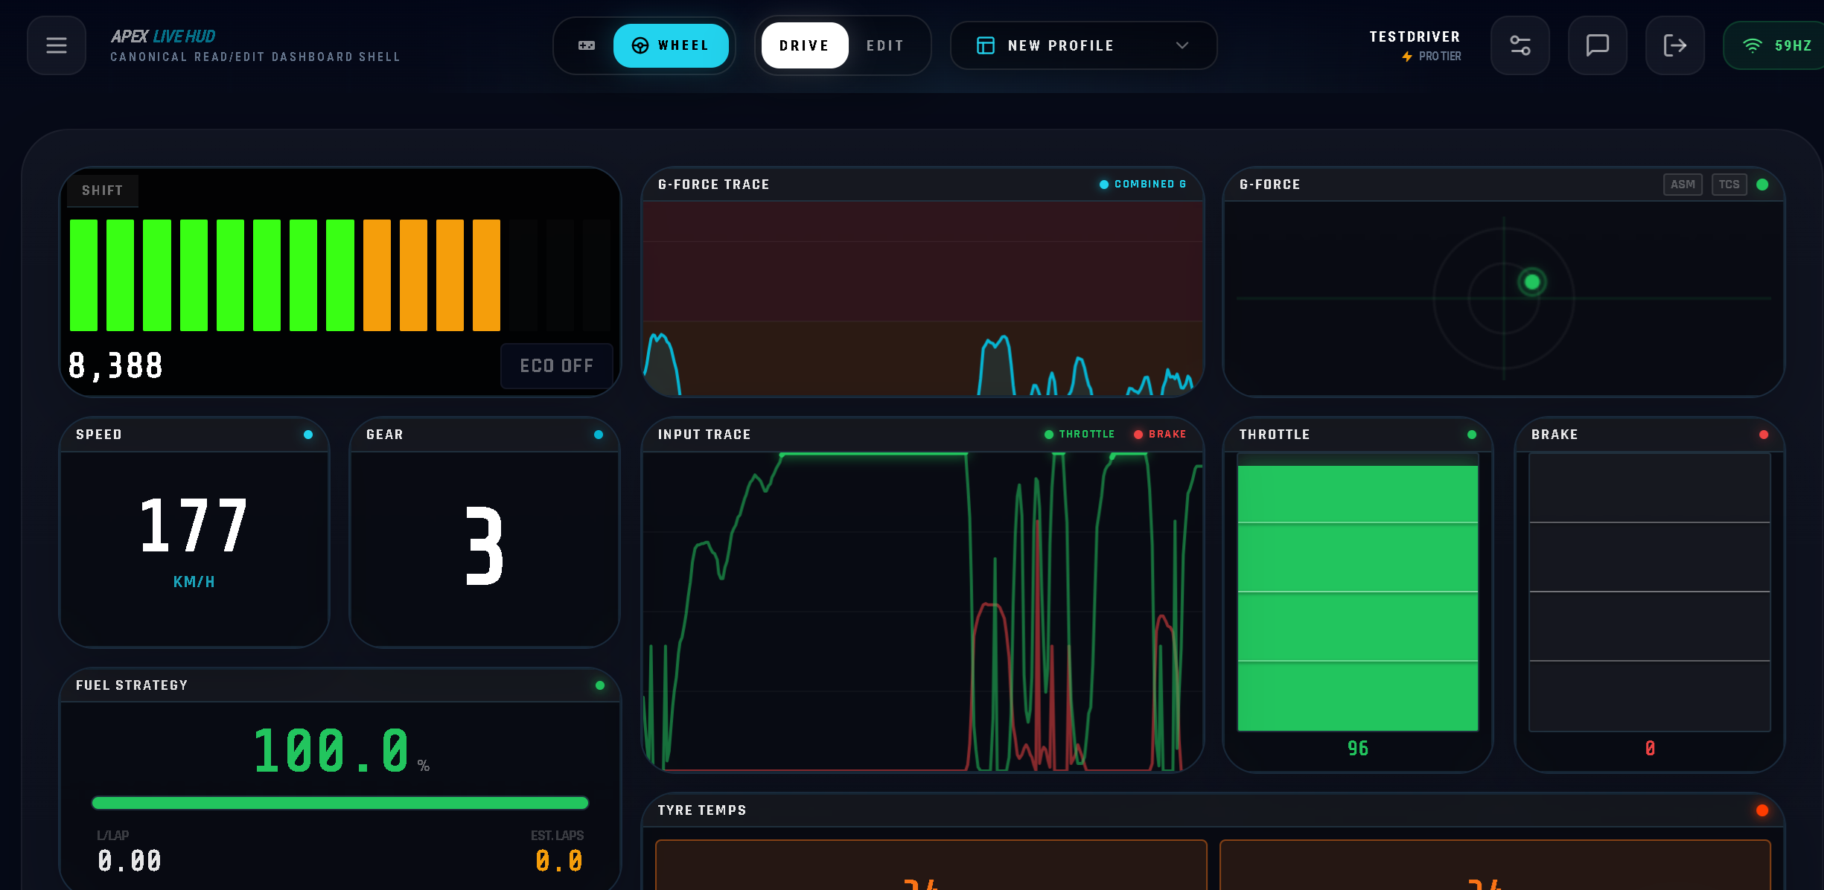Toggle the ASM indicator
This screenshot has width=1824, height=890.
click(1683, 185)
